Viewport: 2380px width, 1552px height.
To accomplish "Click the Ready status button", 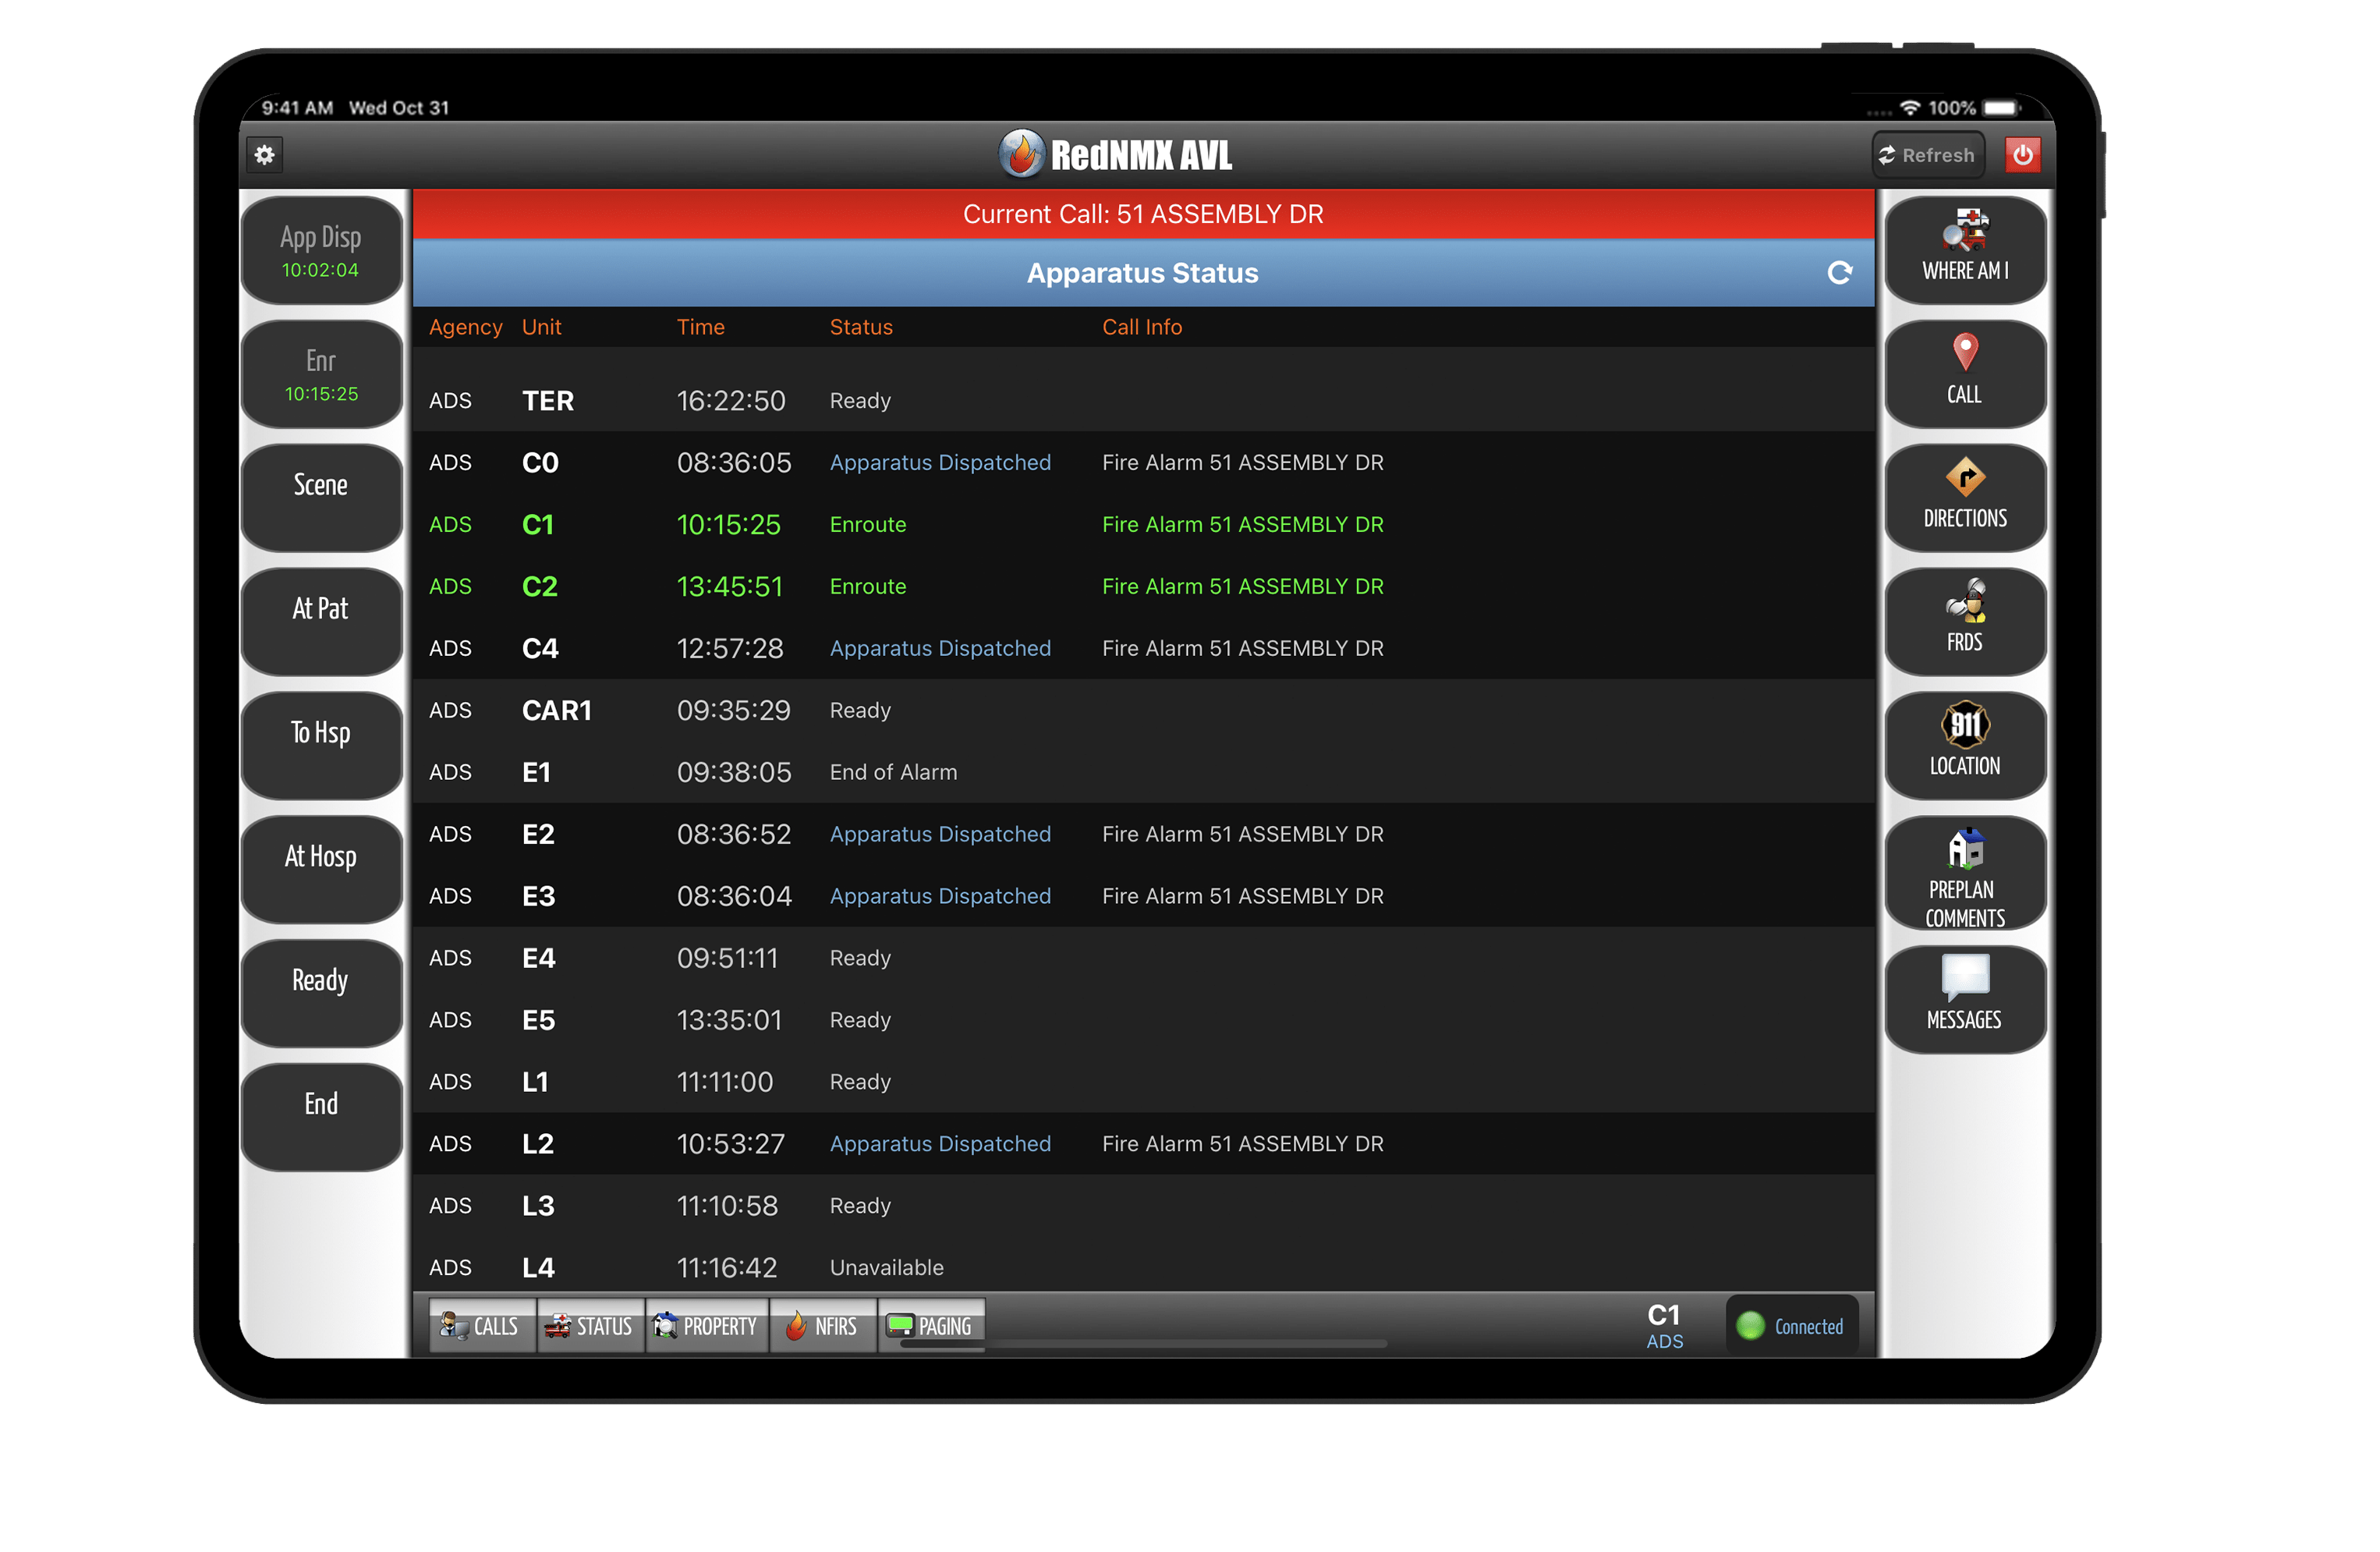I will point(317,980).
